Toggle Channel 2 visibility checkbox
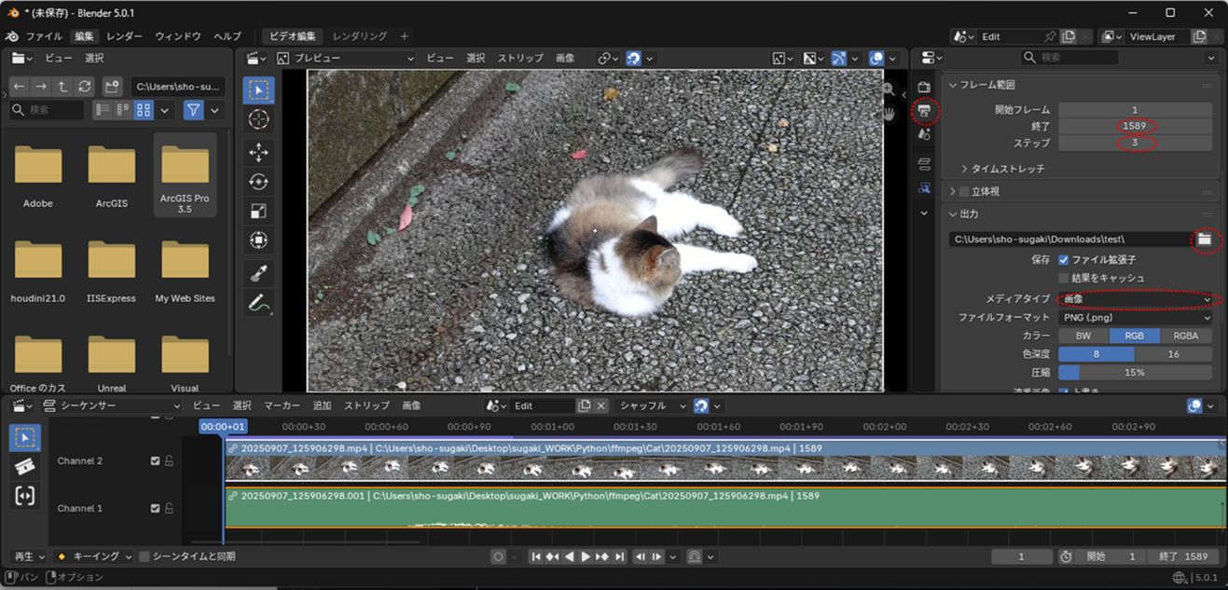Viewport: 1228px width, 590px height. coord(156,460)
